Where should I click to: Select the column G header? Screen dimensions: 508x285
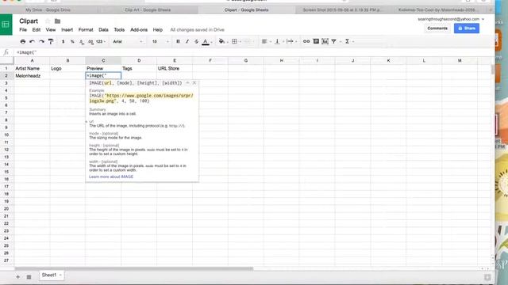click(x=246, y=60)
